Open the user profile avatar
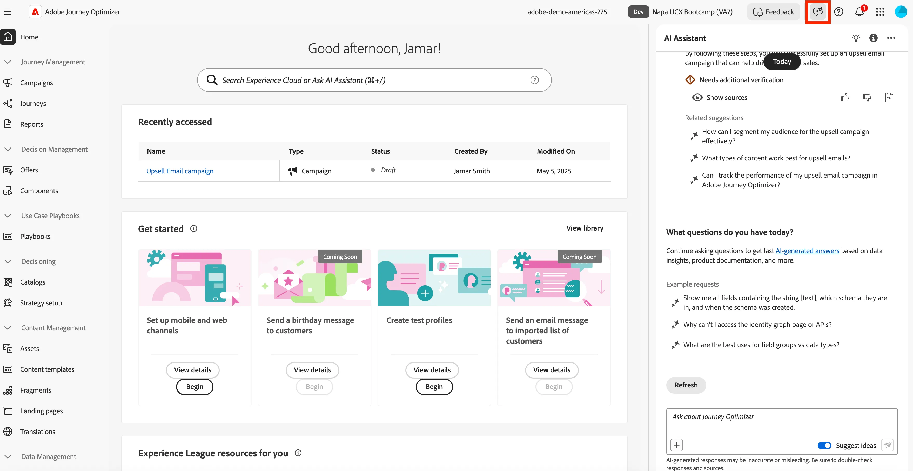The height and width of the screenshot is (471, 913). click(x=901, y=12)
